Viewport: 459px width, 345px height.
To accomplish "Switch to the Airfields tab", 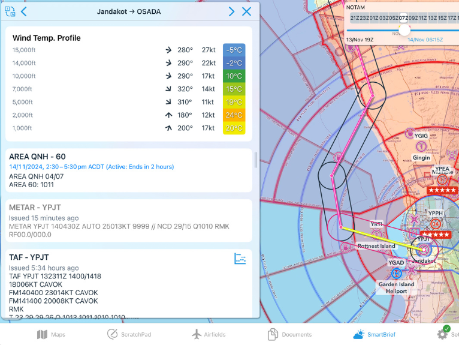I will pos(209,334).
